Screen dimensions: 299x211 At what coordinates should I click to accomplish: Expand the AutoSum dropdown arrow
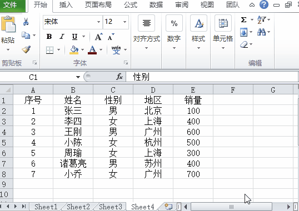coord(252,19)
